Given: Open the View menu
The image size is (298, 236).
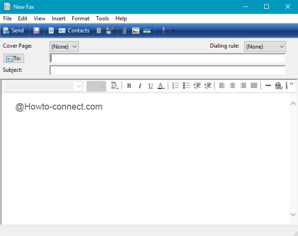Looking at the screenshot, I should 39,19.
